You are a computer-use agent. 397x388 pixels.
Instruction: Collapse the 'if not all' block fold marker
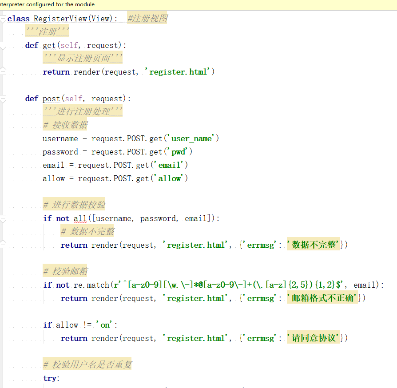click(x=3, y=218)
